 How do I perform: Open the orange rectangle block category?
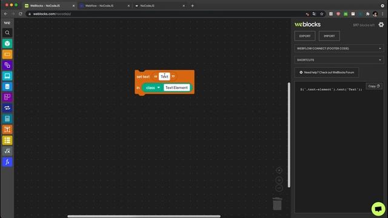pyautogui.click(x=7, y=54)
